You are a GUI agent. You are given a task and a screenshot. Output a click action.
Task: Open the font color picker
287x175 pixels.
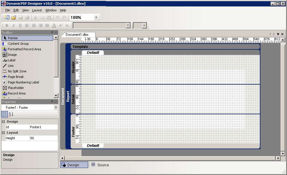(54, 26)
